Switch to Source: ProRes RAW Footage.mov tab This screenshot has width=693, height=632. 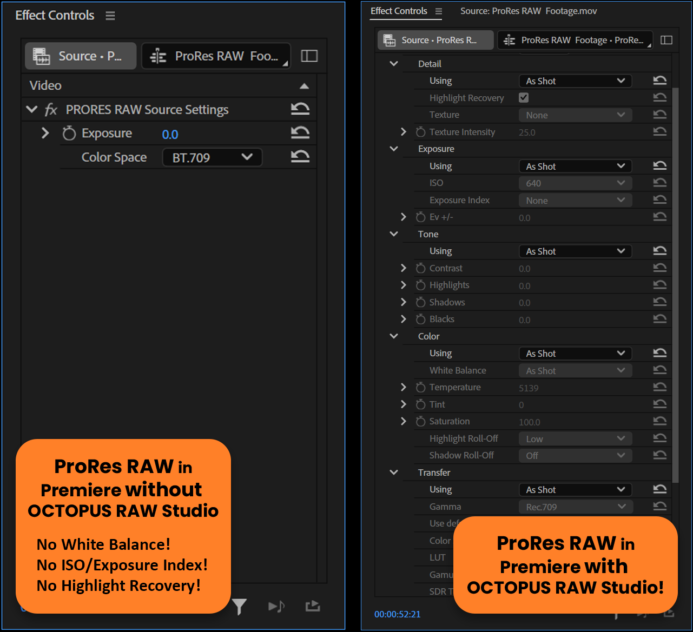point(529,11)
